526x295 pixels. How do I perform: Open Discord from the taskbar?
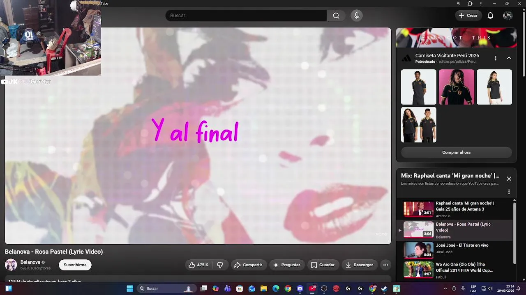click(300, 288)
